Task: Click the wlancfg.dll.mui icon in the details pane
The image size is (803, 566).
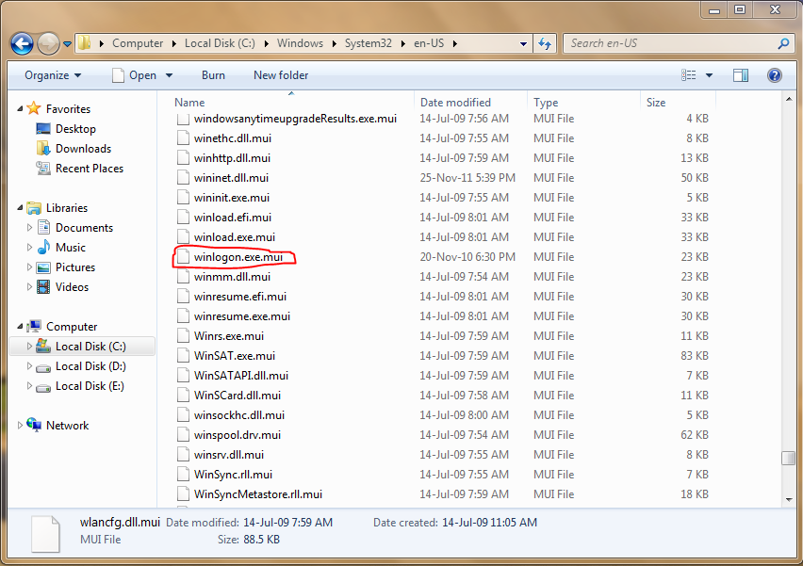Action: click(x=45, y=533)
